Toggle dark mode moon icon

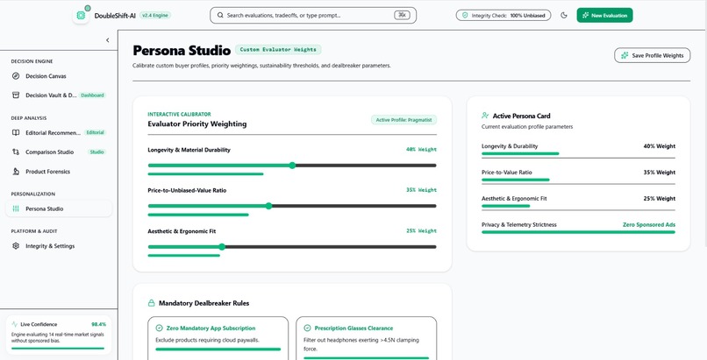[564, 15]
